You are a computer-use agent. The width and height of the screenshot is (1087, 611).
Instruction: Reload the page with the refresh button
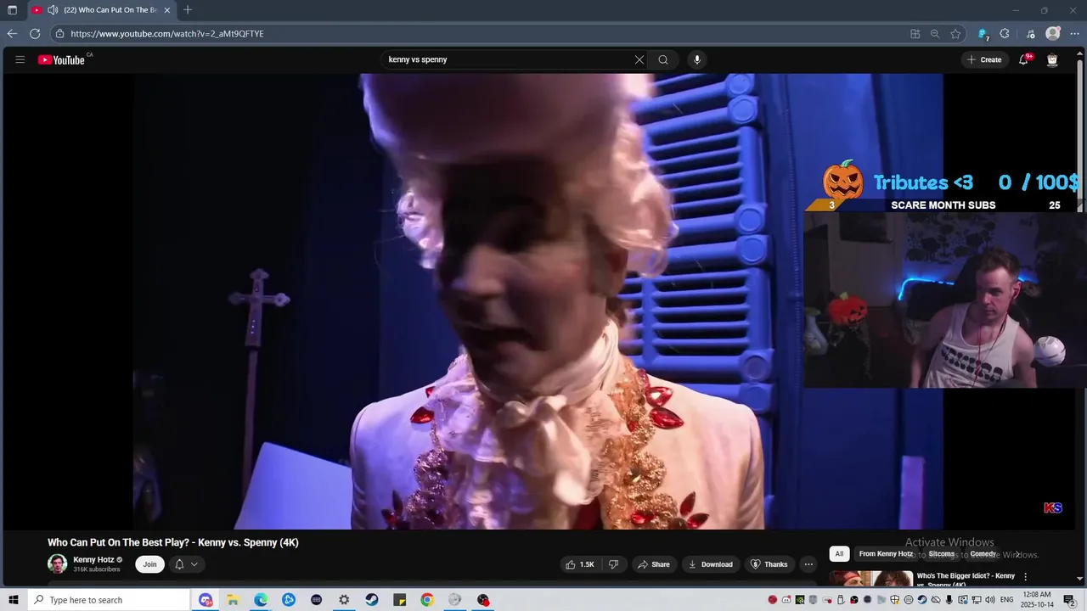pos(35,34)
